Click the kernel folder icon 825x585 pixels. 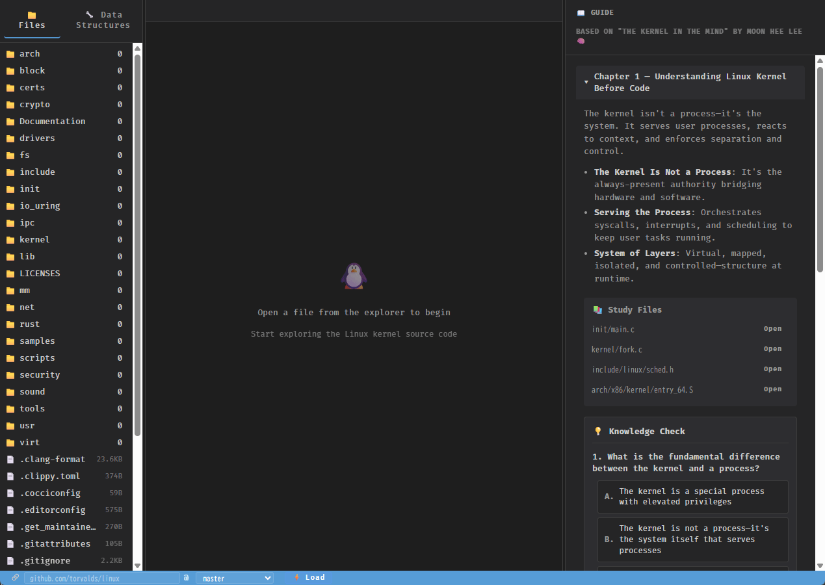10,240
